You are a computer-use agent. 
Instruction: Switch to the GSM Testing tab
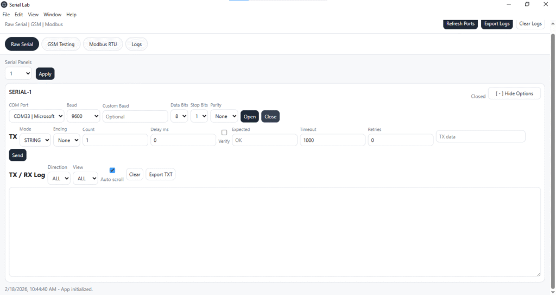pos(61,45)
